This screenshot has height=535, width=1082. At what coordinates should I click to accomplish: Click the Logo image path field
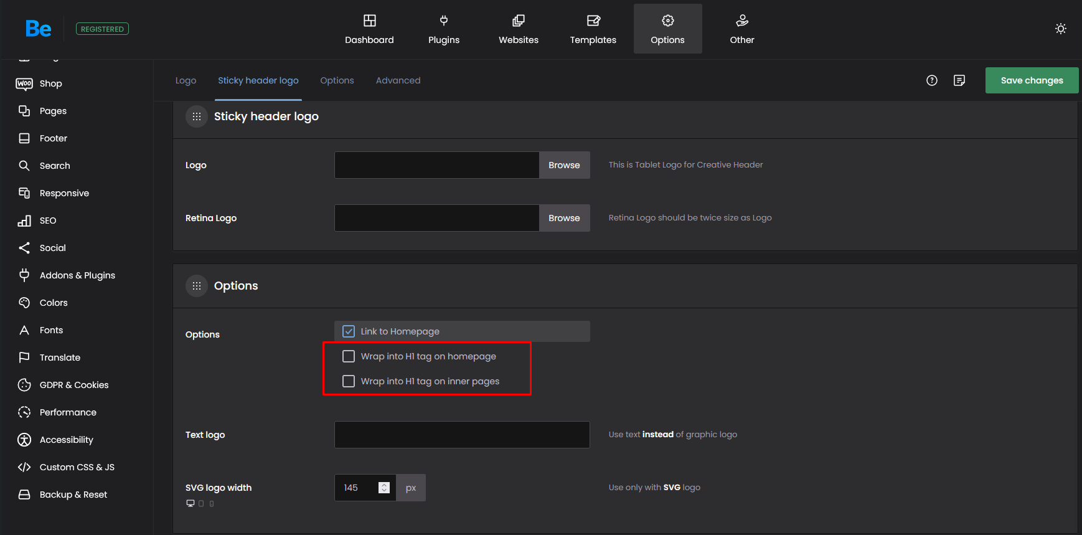click(437, 165)
